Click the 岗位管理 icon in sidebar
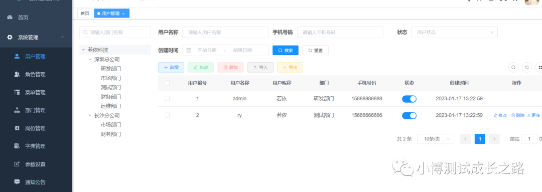This screenshot has width=542, height=192. point(17,128)
